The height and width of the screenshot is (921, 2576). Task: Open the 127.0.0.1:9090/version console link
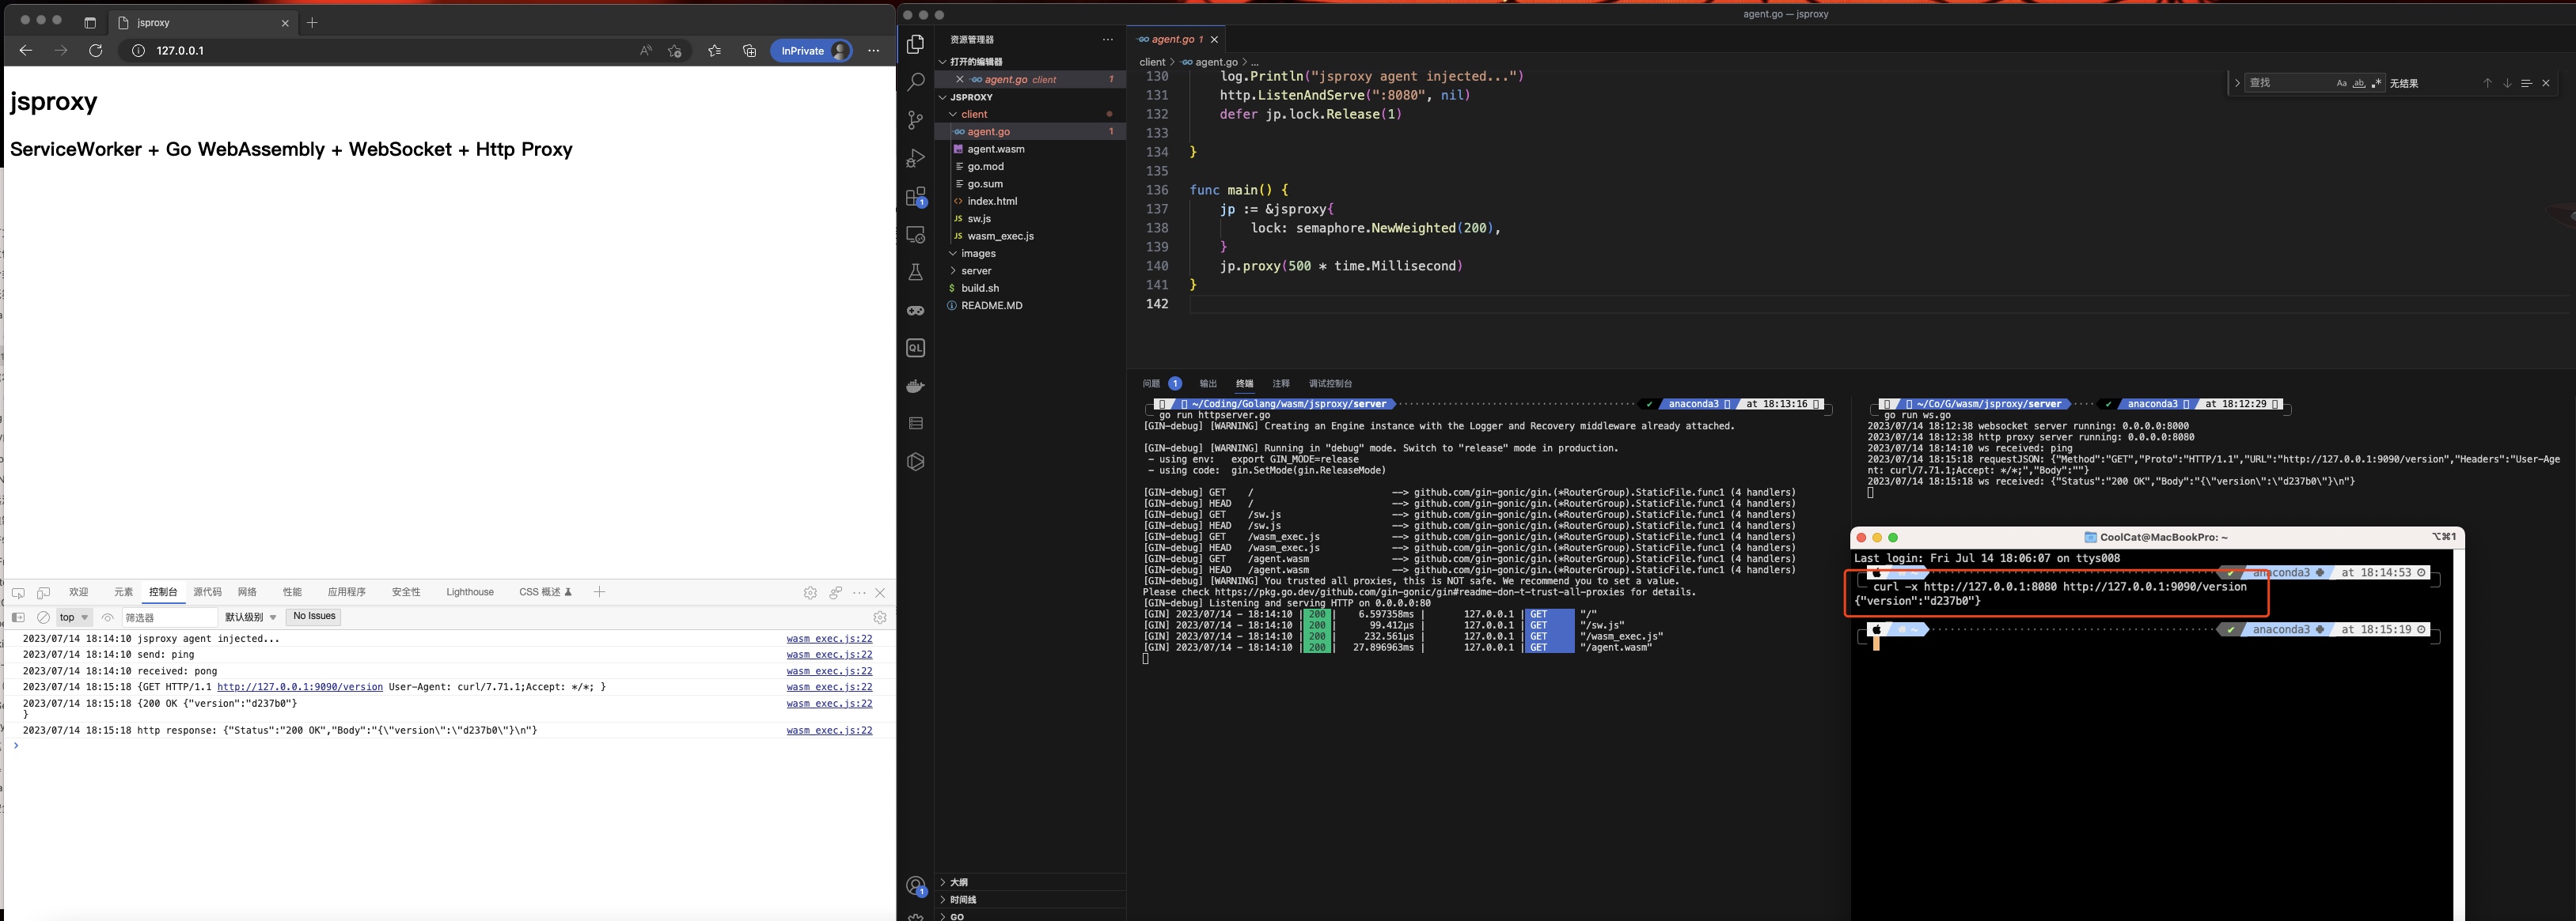click(x=300, y=687)
